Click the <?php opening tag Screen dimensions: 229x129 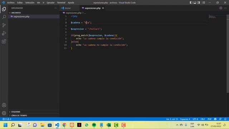[x=74, y=16]
